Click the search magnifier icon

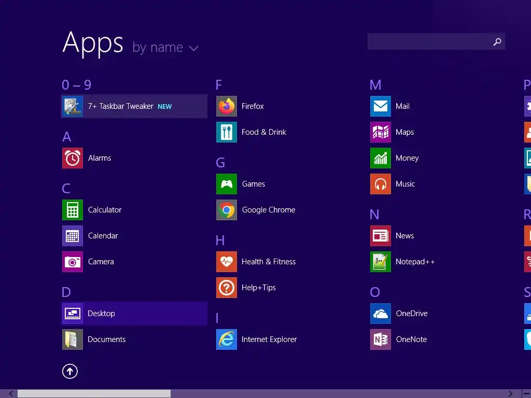click(497, 41)
